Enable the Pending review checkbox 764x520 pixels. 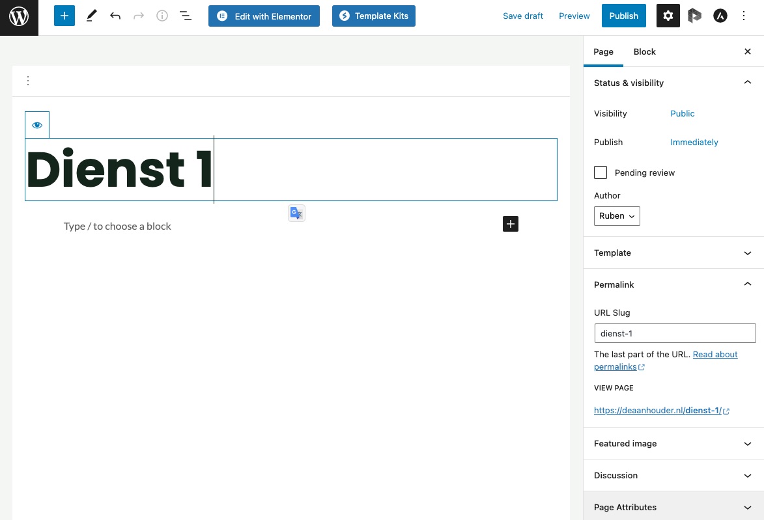[x=601, y=172]
